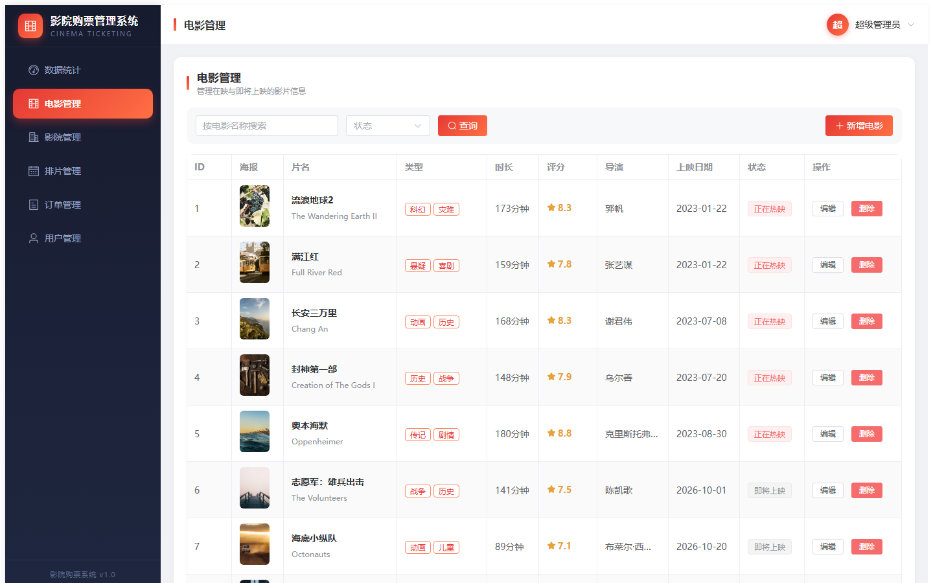The image size is (933, 583).
Task: Click the 长安三万里 poster thumbnail
Action: [255, 319]
